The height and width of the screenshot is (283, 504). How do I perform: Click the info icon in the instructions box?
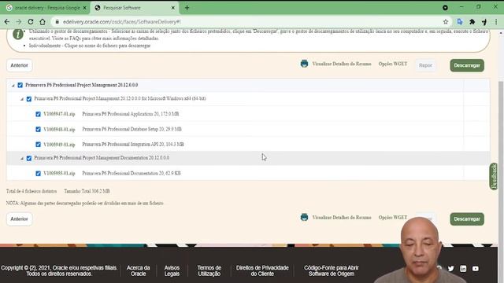coord(18,34)
